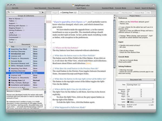
Task: Switch to Standard Mode from the toolbar
Action: 107,8
